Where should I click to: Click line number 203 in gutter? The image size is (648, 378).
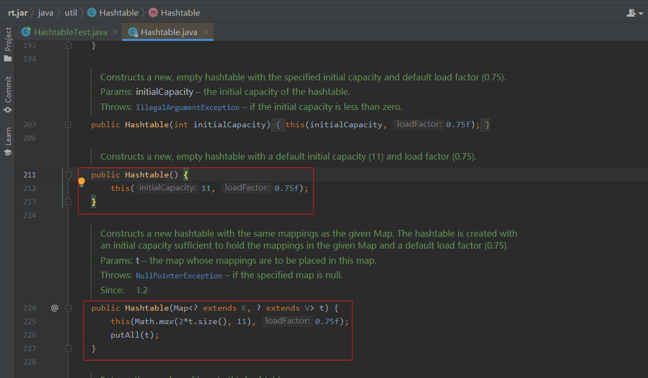click(30, 125)
